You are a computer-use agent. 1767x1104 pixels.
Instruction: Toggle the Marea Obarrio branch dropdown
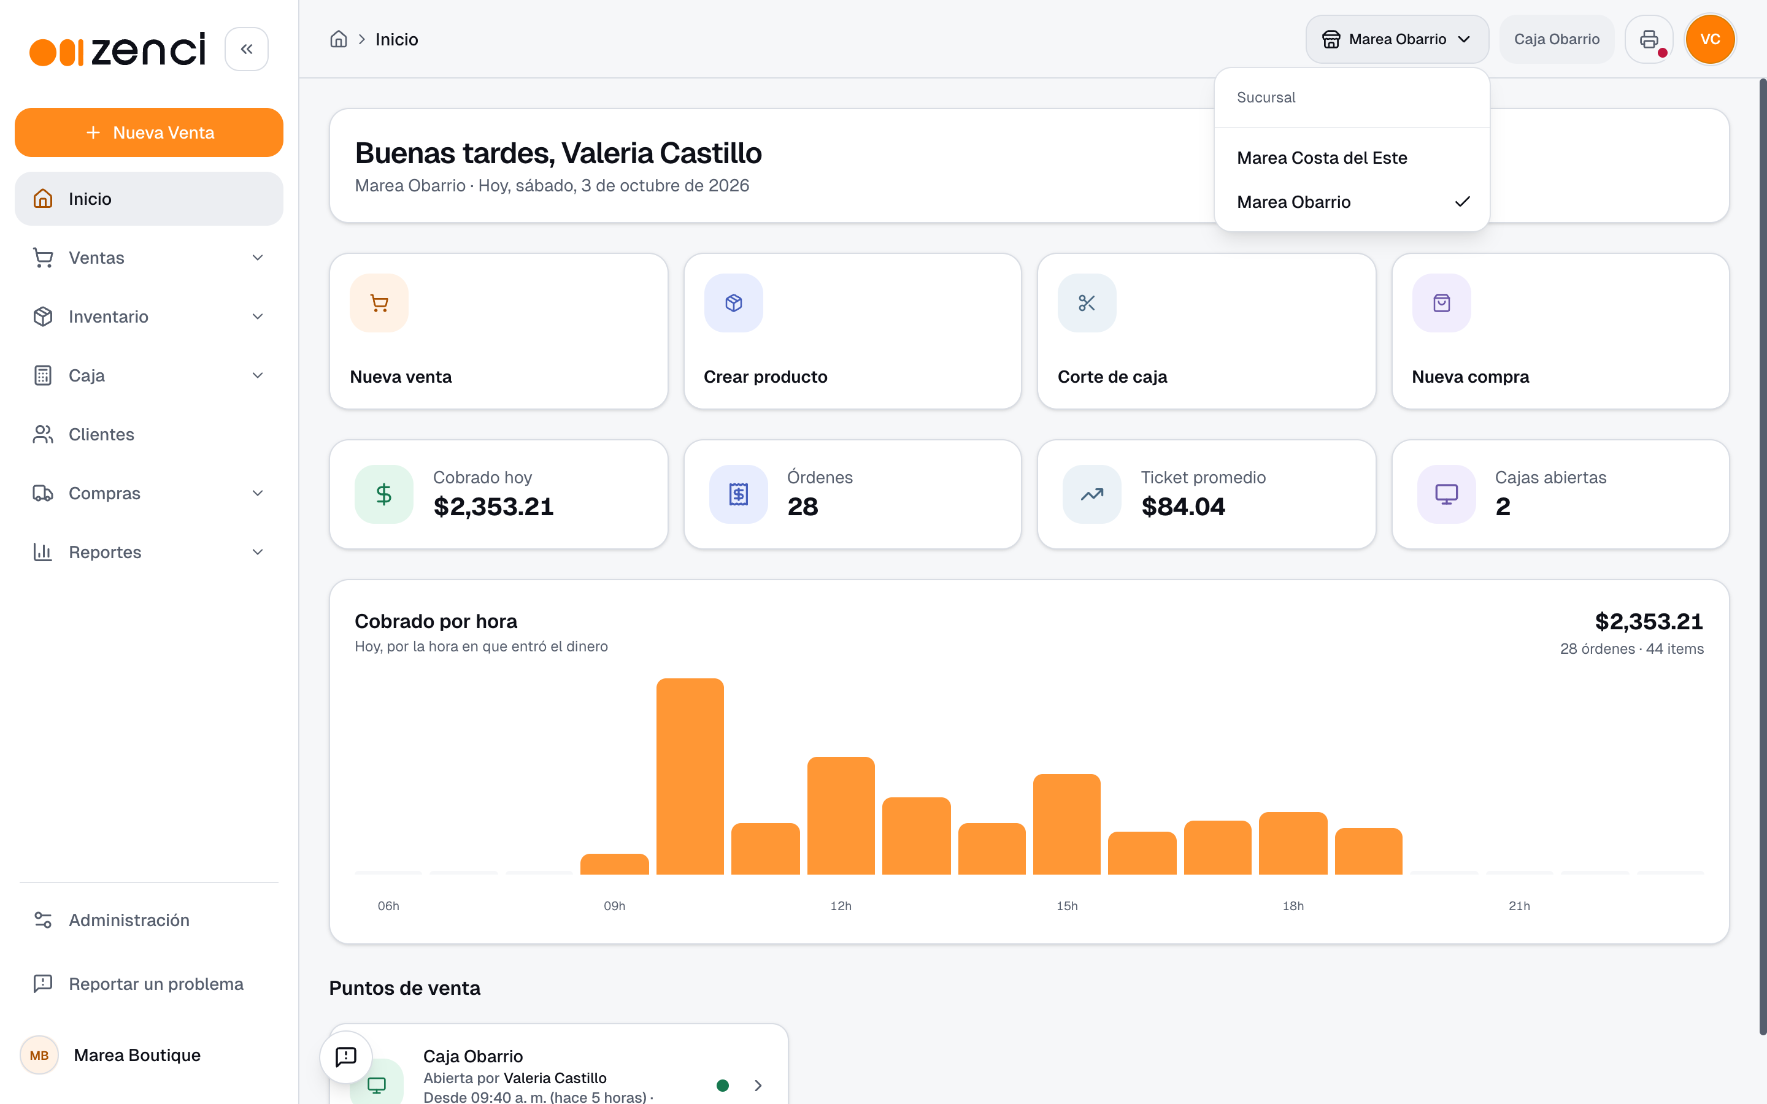click(x=1397, y=39)
